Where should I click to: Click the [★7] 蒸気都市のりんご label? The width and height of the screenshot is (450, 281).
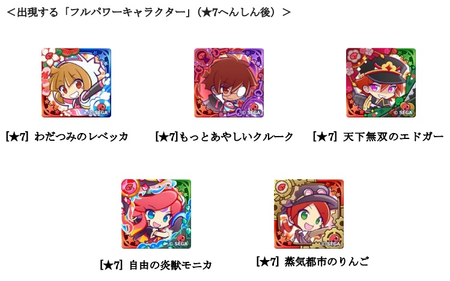click(x=312, y=262)
